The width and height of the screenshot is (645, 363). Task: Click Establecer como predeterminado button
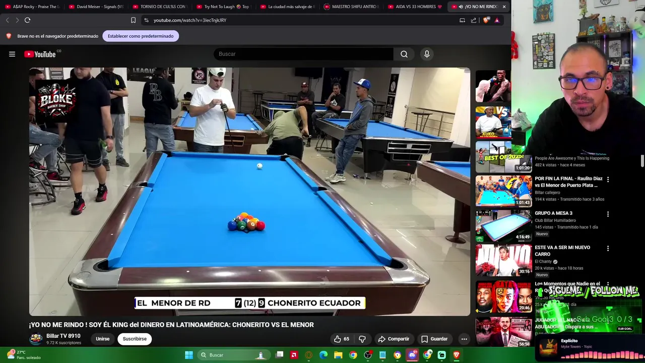[141, 36]
